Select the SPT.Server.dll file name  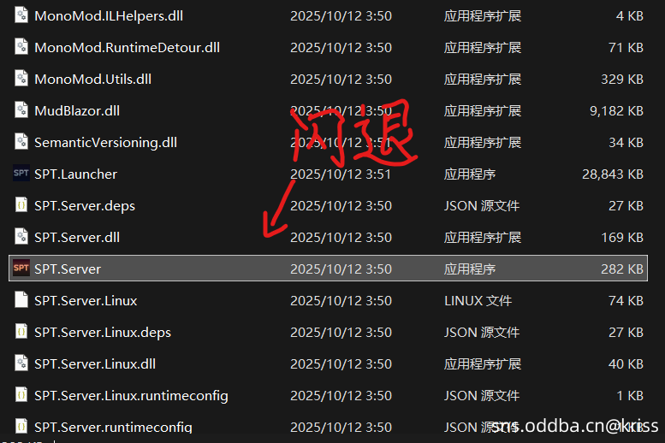pos(81,237)
